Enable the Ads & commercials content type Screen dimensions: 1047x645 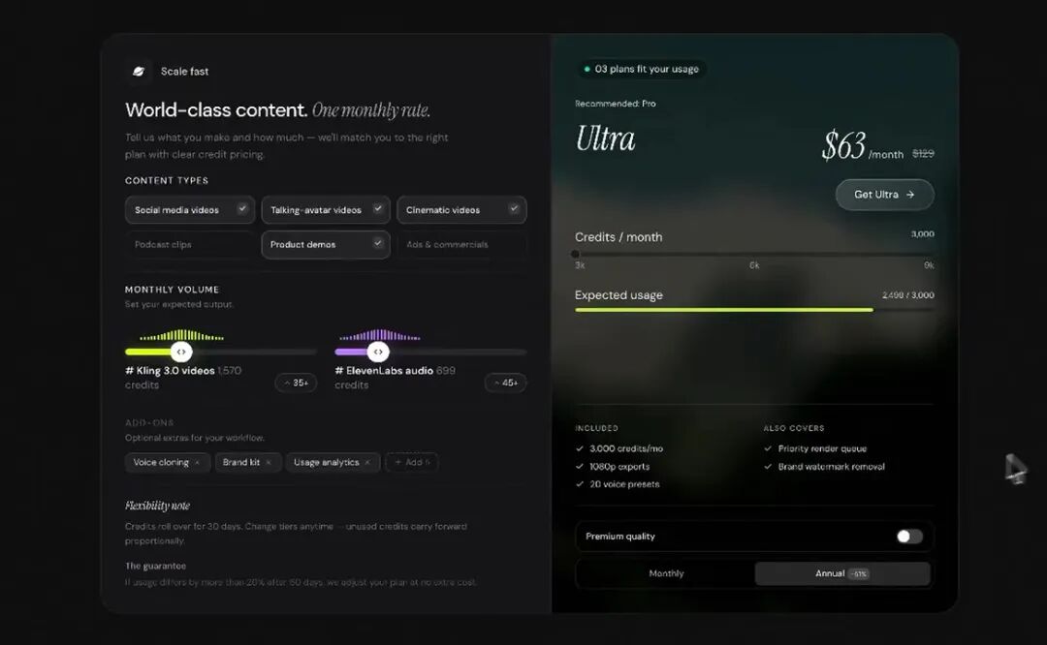pyautogui.click(x=461, y=245)
